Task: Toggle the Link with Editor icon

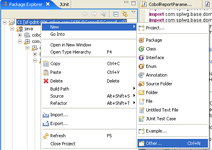Action: coord(125,14)
